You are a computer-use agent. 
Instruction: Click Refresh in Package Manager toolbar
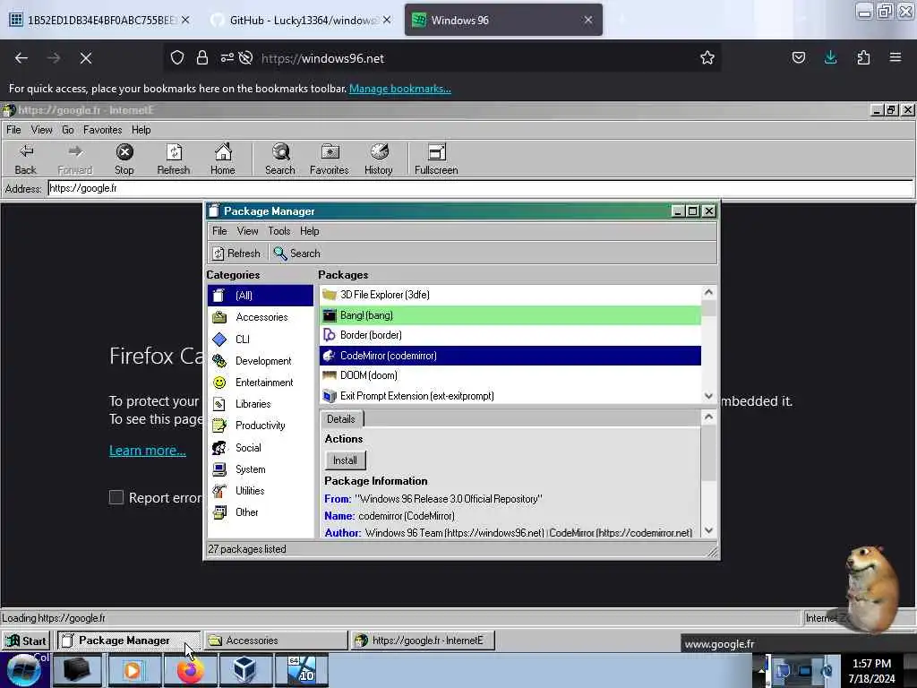coord(236,254)
